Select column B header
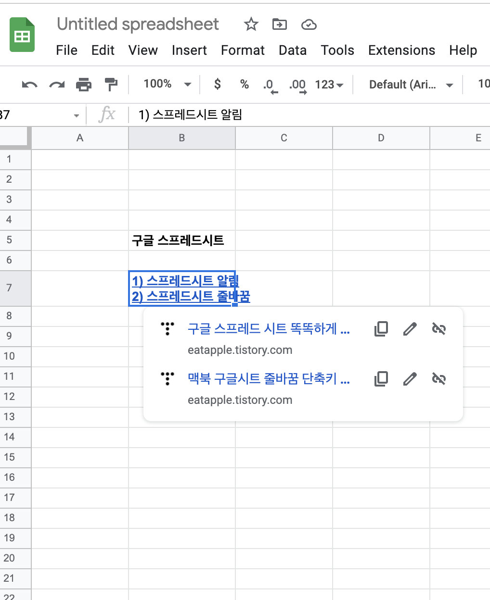 click(182, 138)
